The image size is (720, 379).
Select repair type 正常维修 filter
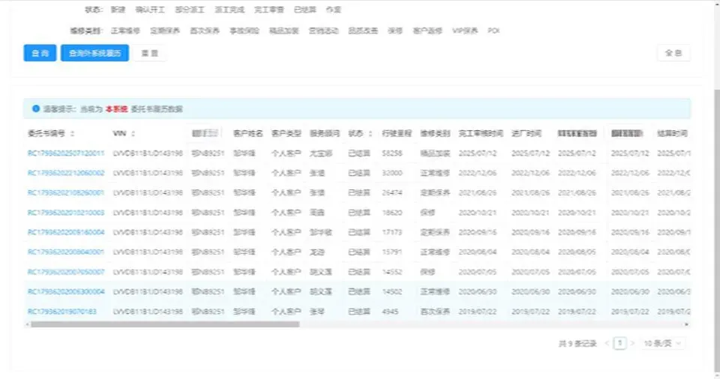(x=125, y=31)
